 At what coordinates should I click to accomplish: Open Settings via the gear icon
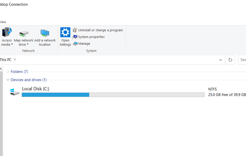click(65, 32)
